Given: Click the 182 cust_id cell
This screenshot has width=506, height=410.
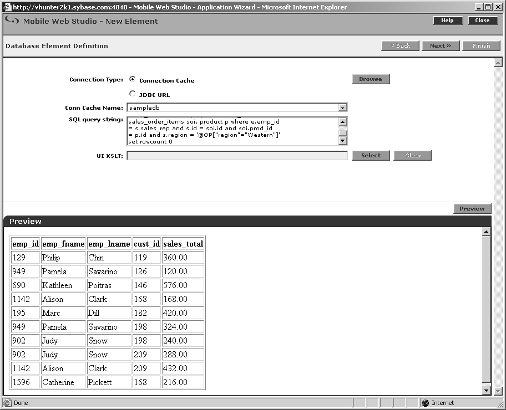Looking at the screenshot, I should [146, 313].
